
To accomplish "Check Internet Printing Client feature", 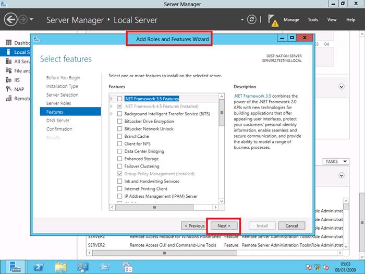I will pyautogui.click(x=119, y=188).
